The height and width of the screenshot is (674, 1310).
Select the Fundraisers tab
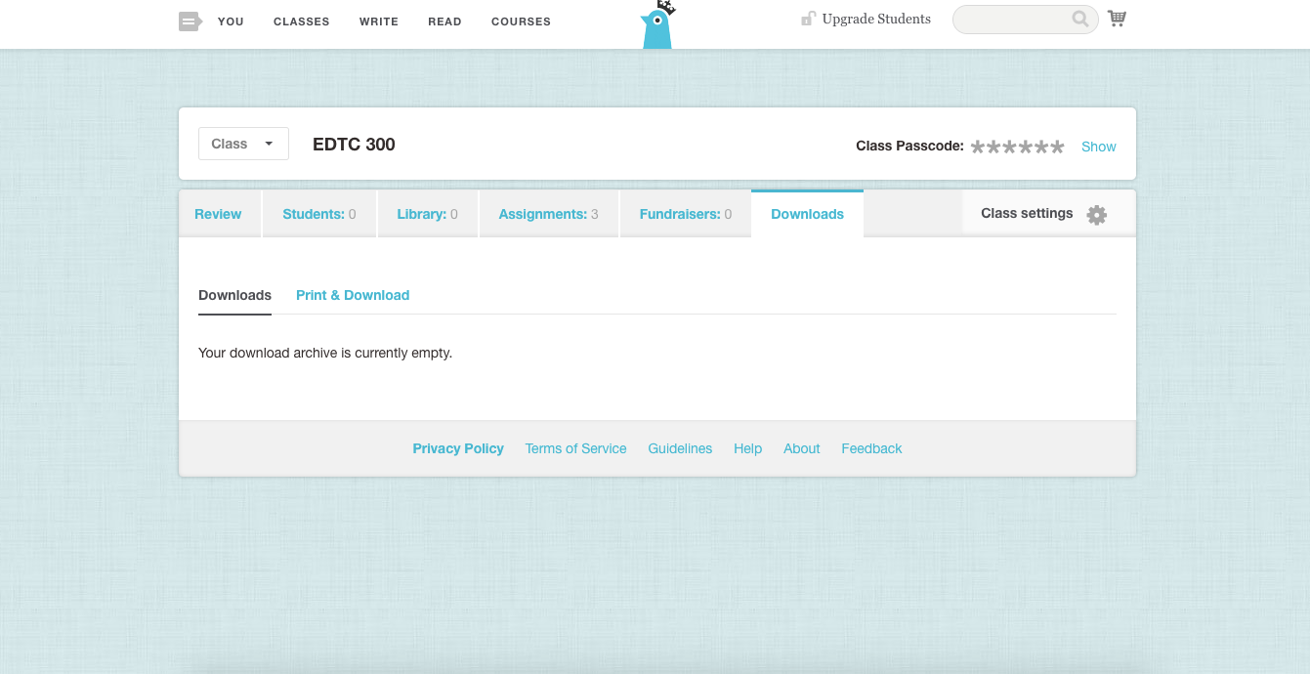[x=686, y=214]
